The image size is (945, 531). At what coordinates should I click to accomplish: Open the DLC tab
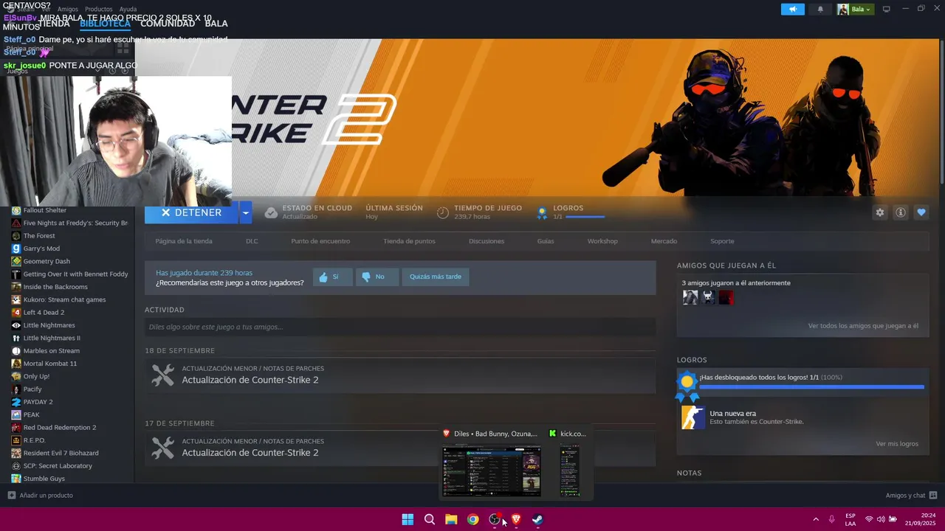(252, 241)
